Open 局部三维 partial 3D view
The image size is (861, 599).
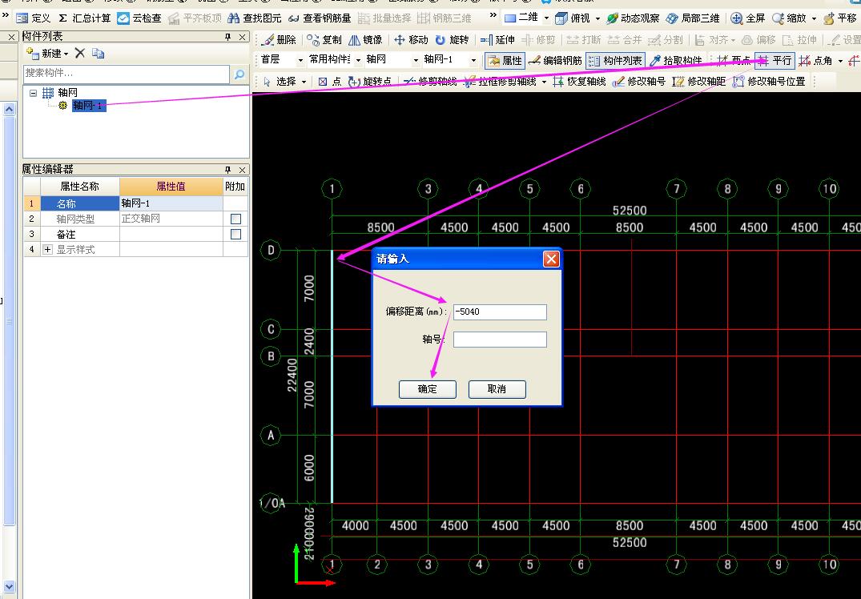693,18
